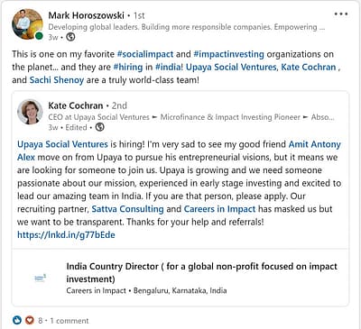View the 1 comment on this post

point(69,321)
